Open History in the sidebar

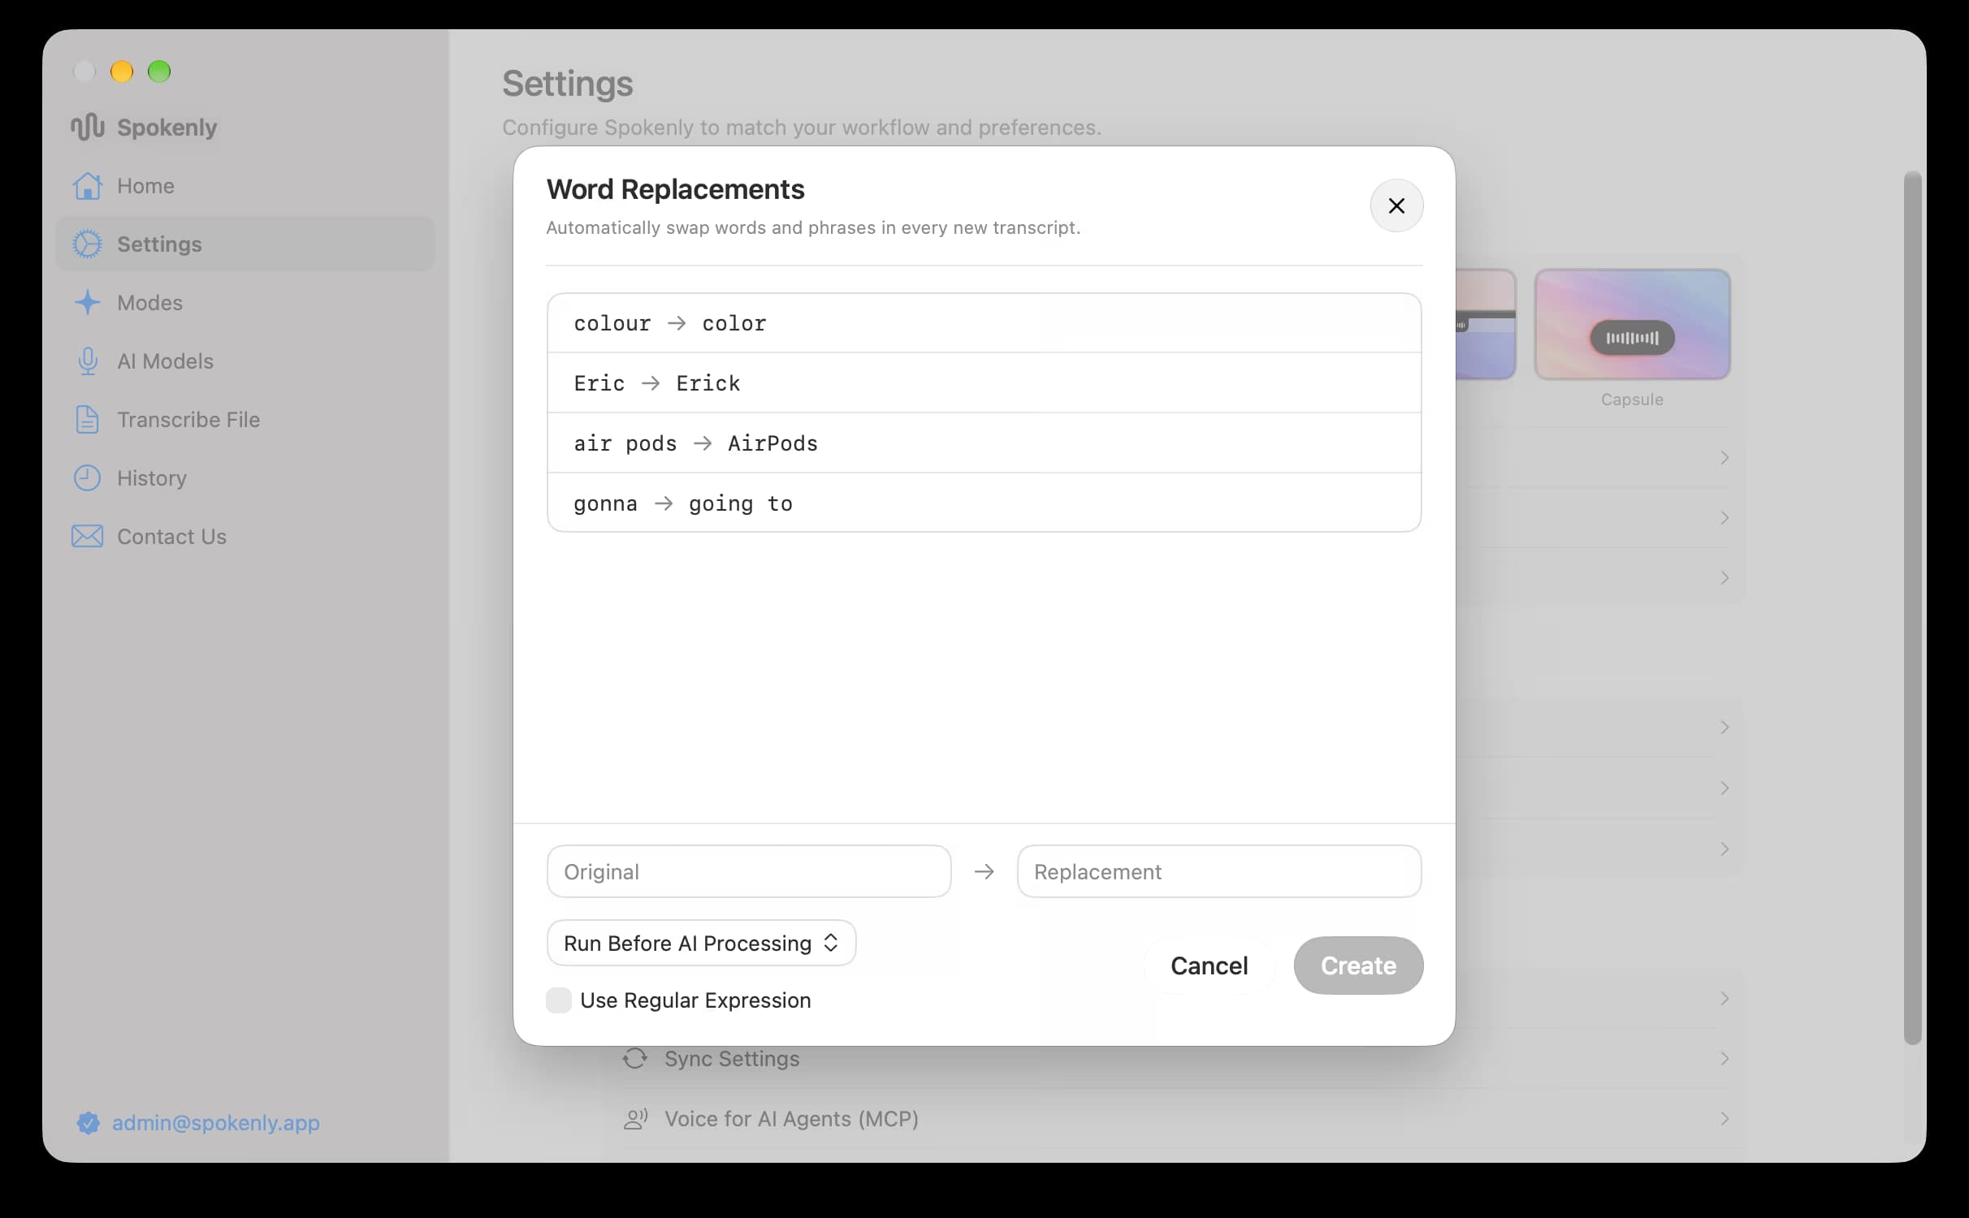coord(245,478)
